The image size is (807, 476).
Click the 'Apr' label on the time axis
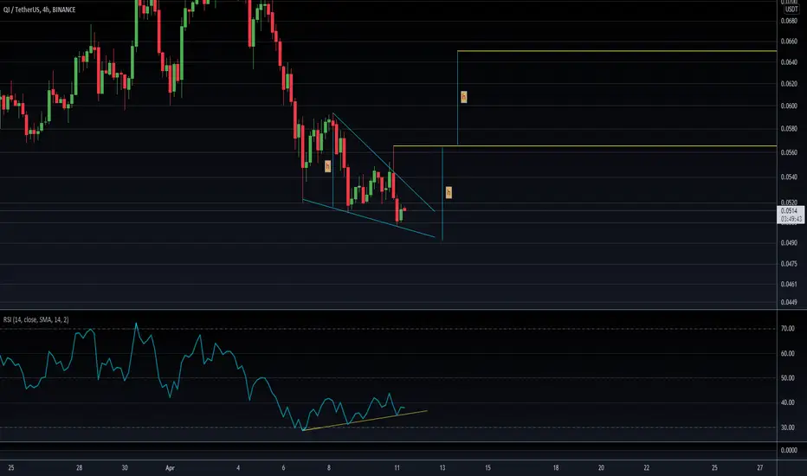(170, 467)
